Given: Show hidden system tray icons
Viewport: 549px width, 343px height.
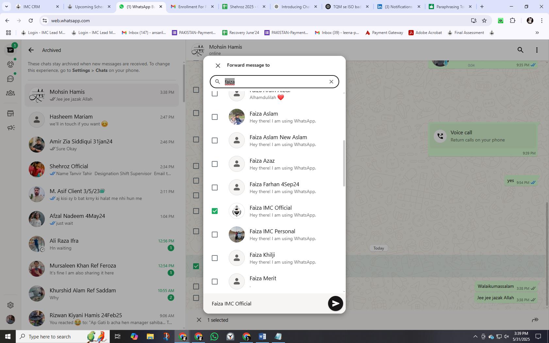Looking at the screenshot, I should tap(475, 336).
